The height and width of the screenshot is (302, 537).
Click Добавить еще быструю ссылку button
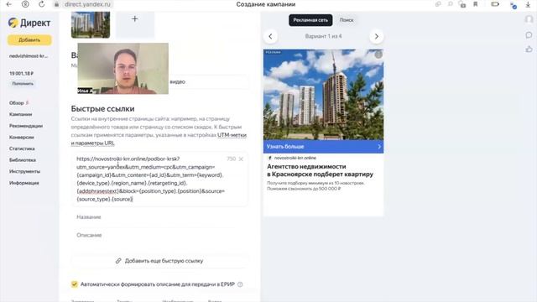[159, 261]
